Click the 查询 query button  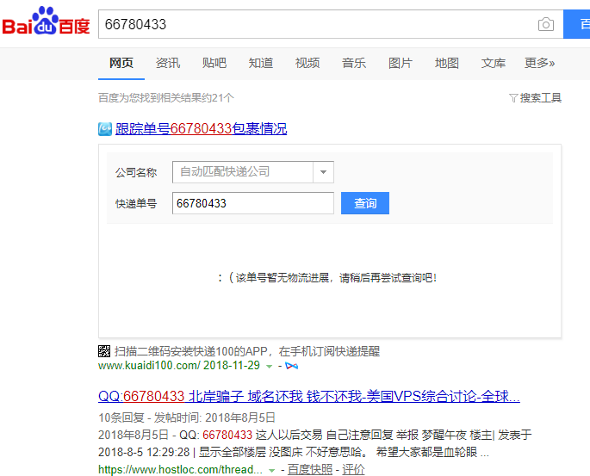click(x=365, y=203)
